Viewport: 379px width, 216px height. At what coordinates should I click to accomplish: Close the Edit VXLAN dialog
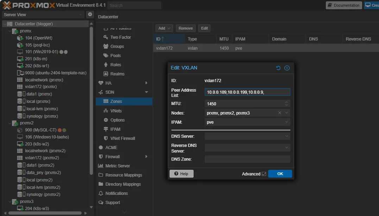coord(287,68)
